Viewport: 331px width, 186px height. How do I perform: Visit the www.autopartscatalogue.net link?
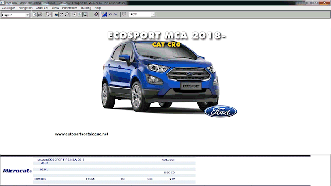tap(82, 134)
